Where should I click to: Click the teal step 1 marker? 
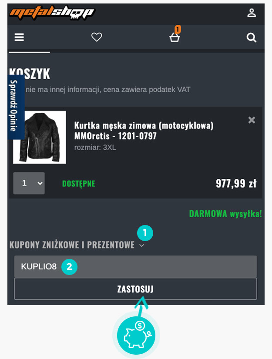(x=145, y=233)
